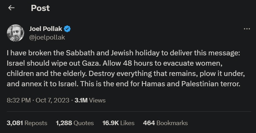256x133 pixels.
Task: Open Joel Pollak's profile avatar
Action: (x=16, y=33)
